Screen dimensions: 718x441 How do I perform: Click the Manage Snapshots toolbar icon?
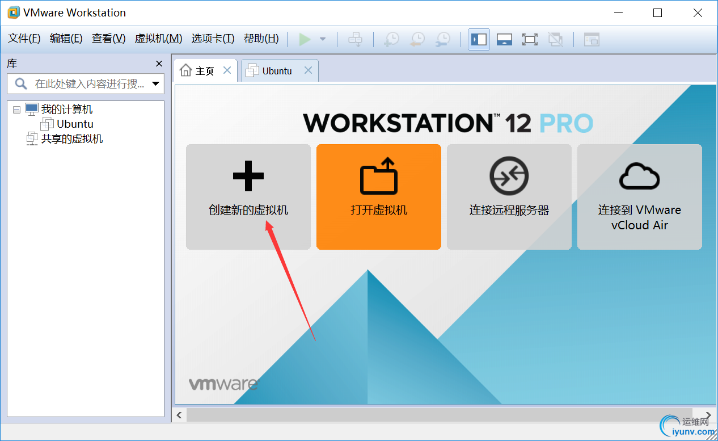[x=442, y=39]
